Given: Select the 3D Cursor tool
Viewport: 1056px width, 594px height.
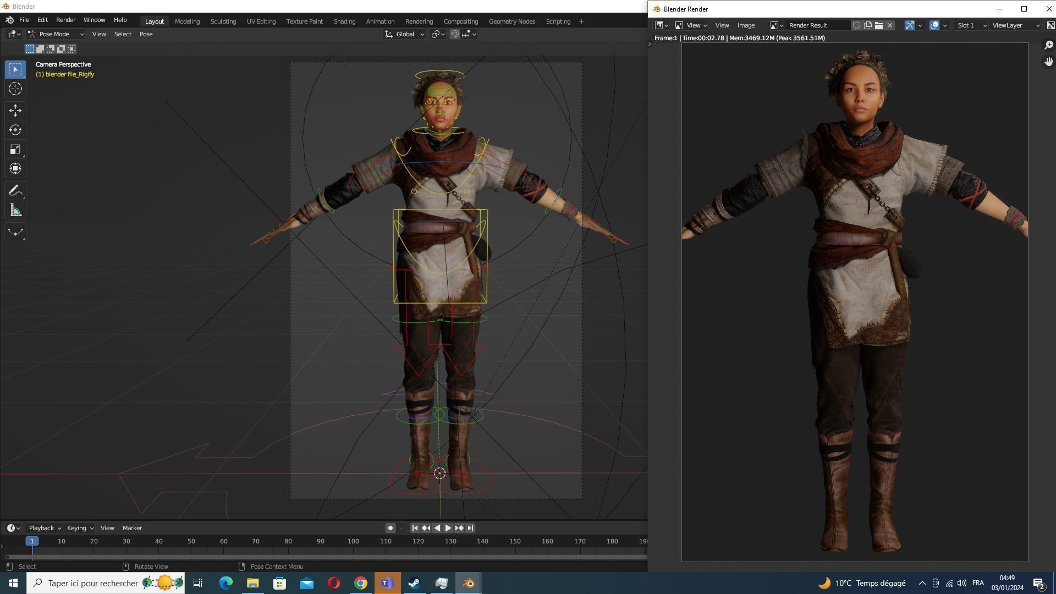Looking at the screenshot, I should 15,89.
